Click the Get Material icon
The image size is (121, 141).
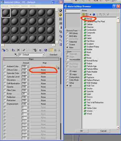pos(4,50)
